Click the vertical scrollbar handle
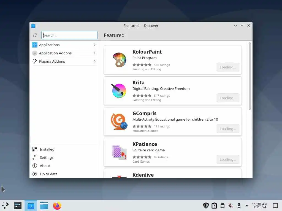Viewport: 282px width, 211px height. pyautogui.click(x=250, y=76)
